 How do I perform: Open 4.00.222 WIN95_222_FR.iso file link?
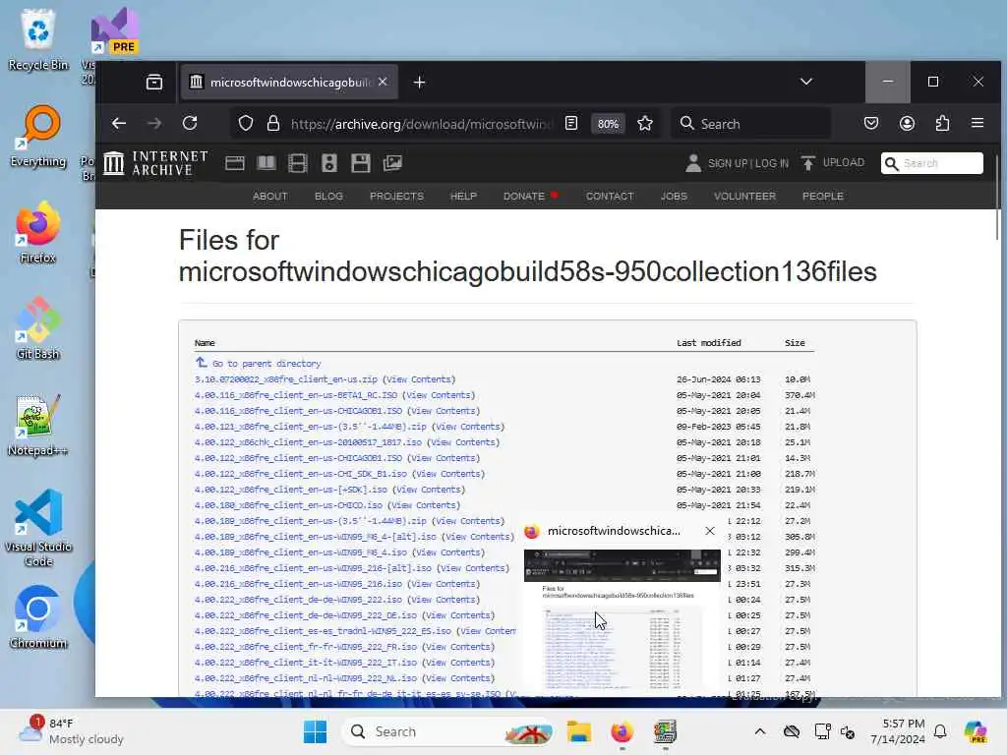306,647
